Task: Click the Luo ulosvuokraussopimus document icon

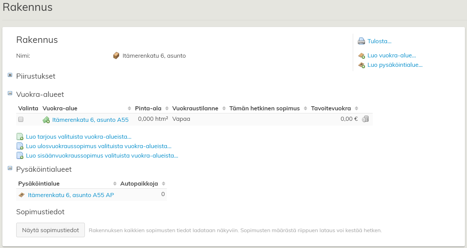Action: (20, 146)
